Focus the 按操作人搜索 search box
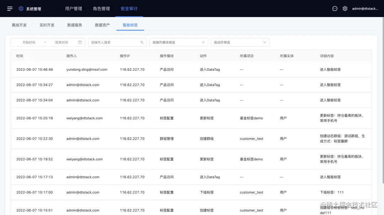 tap(117, 42)
